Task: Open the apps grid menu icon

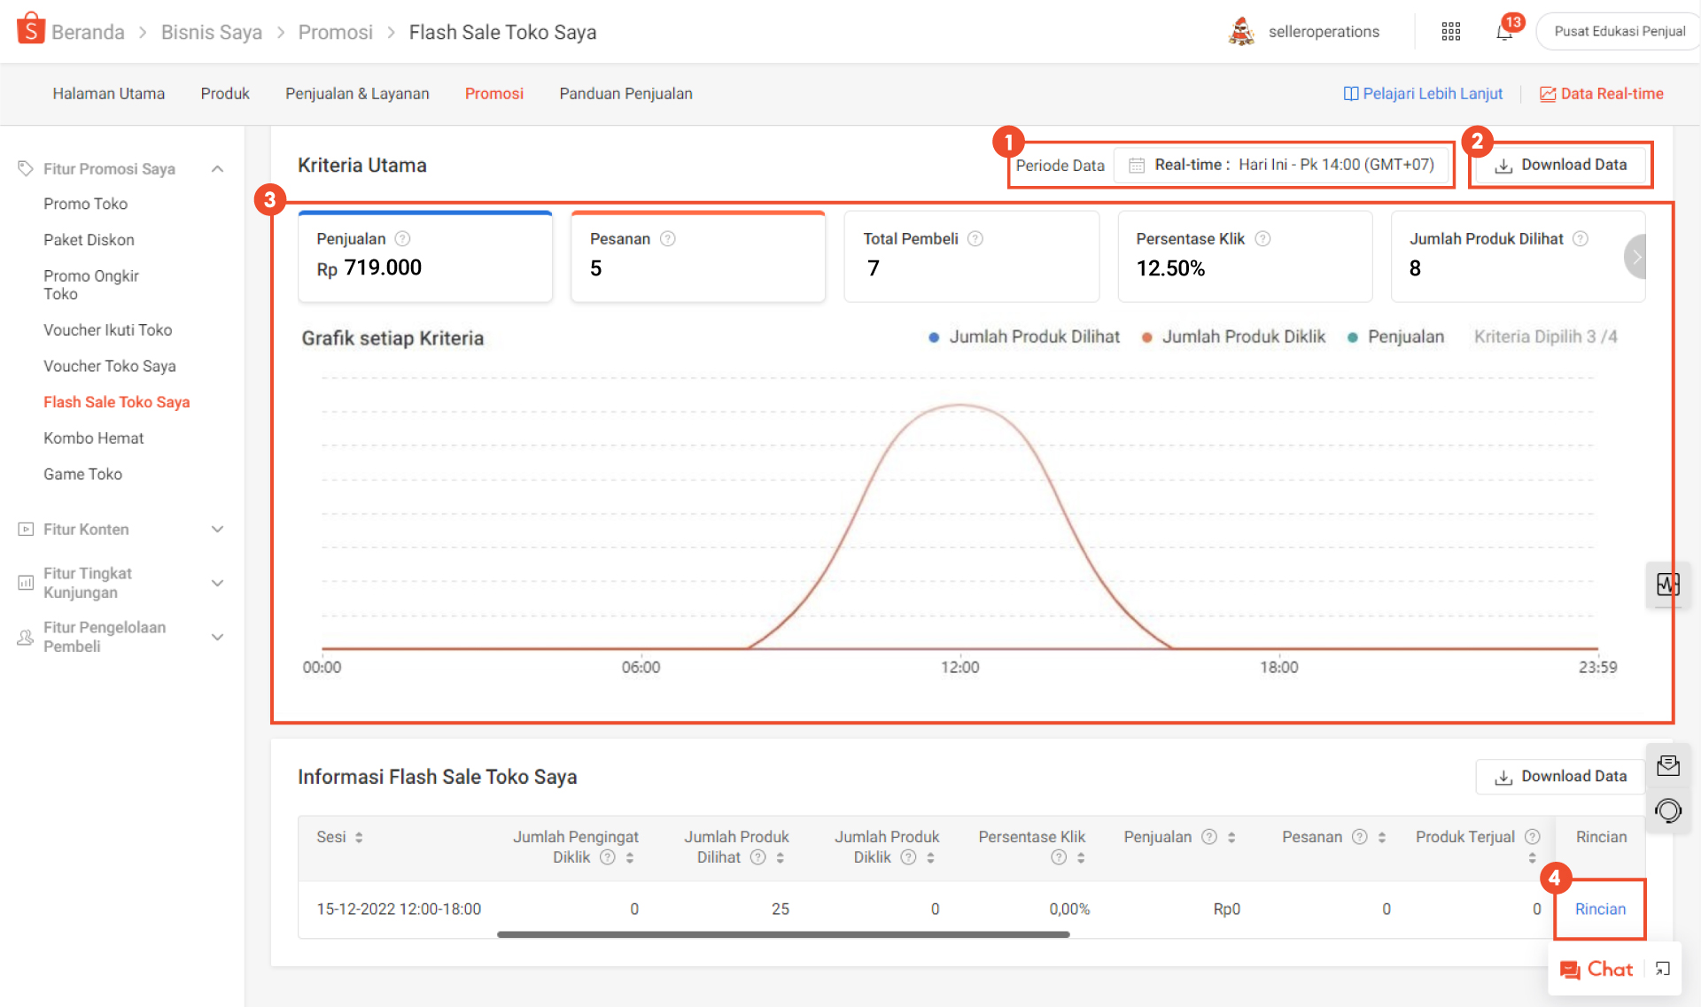Action: coord(1450,32)
